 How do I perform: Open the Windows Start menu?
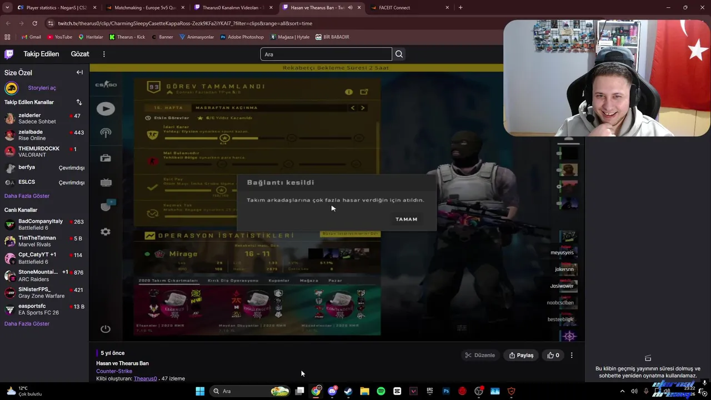[x=200, y=391]
